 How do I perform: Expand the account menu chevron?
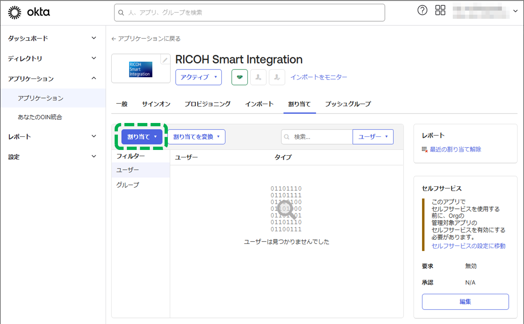[x=515, y=11]
